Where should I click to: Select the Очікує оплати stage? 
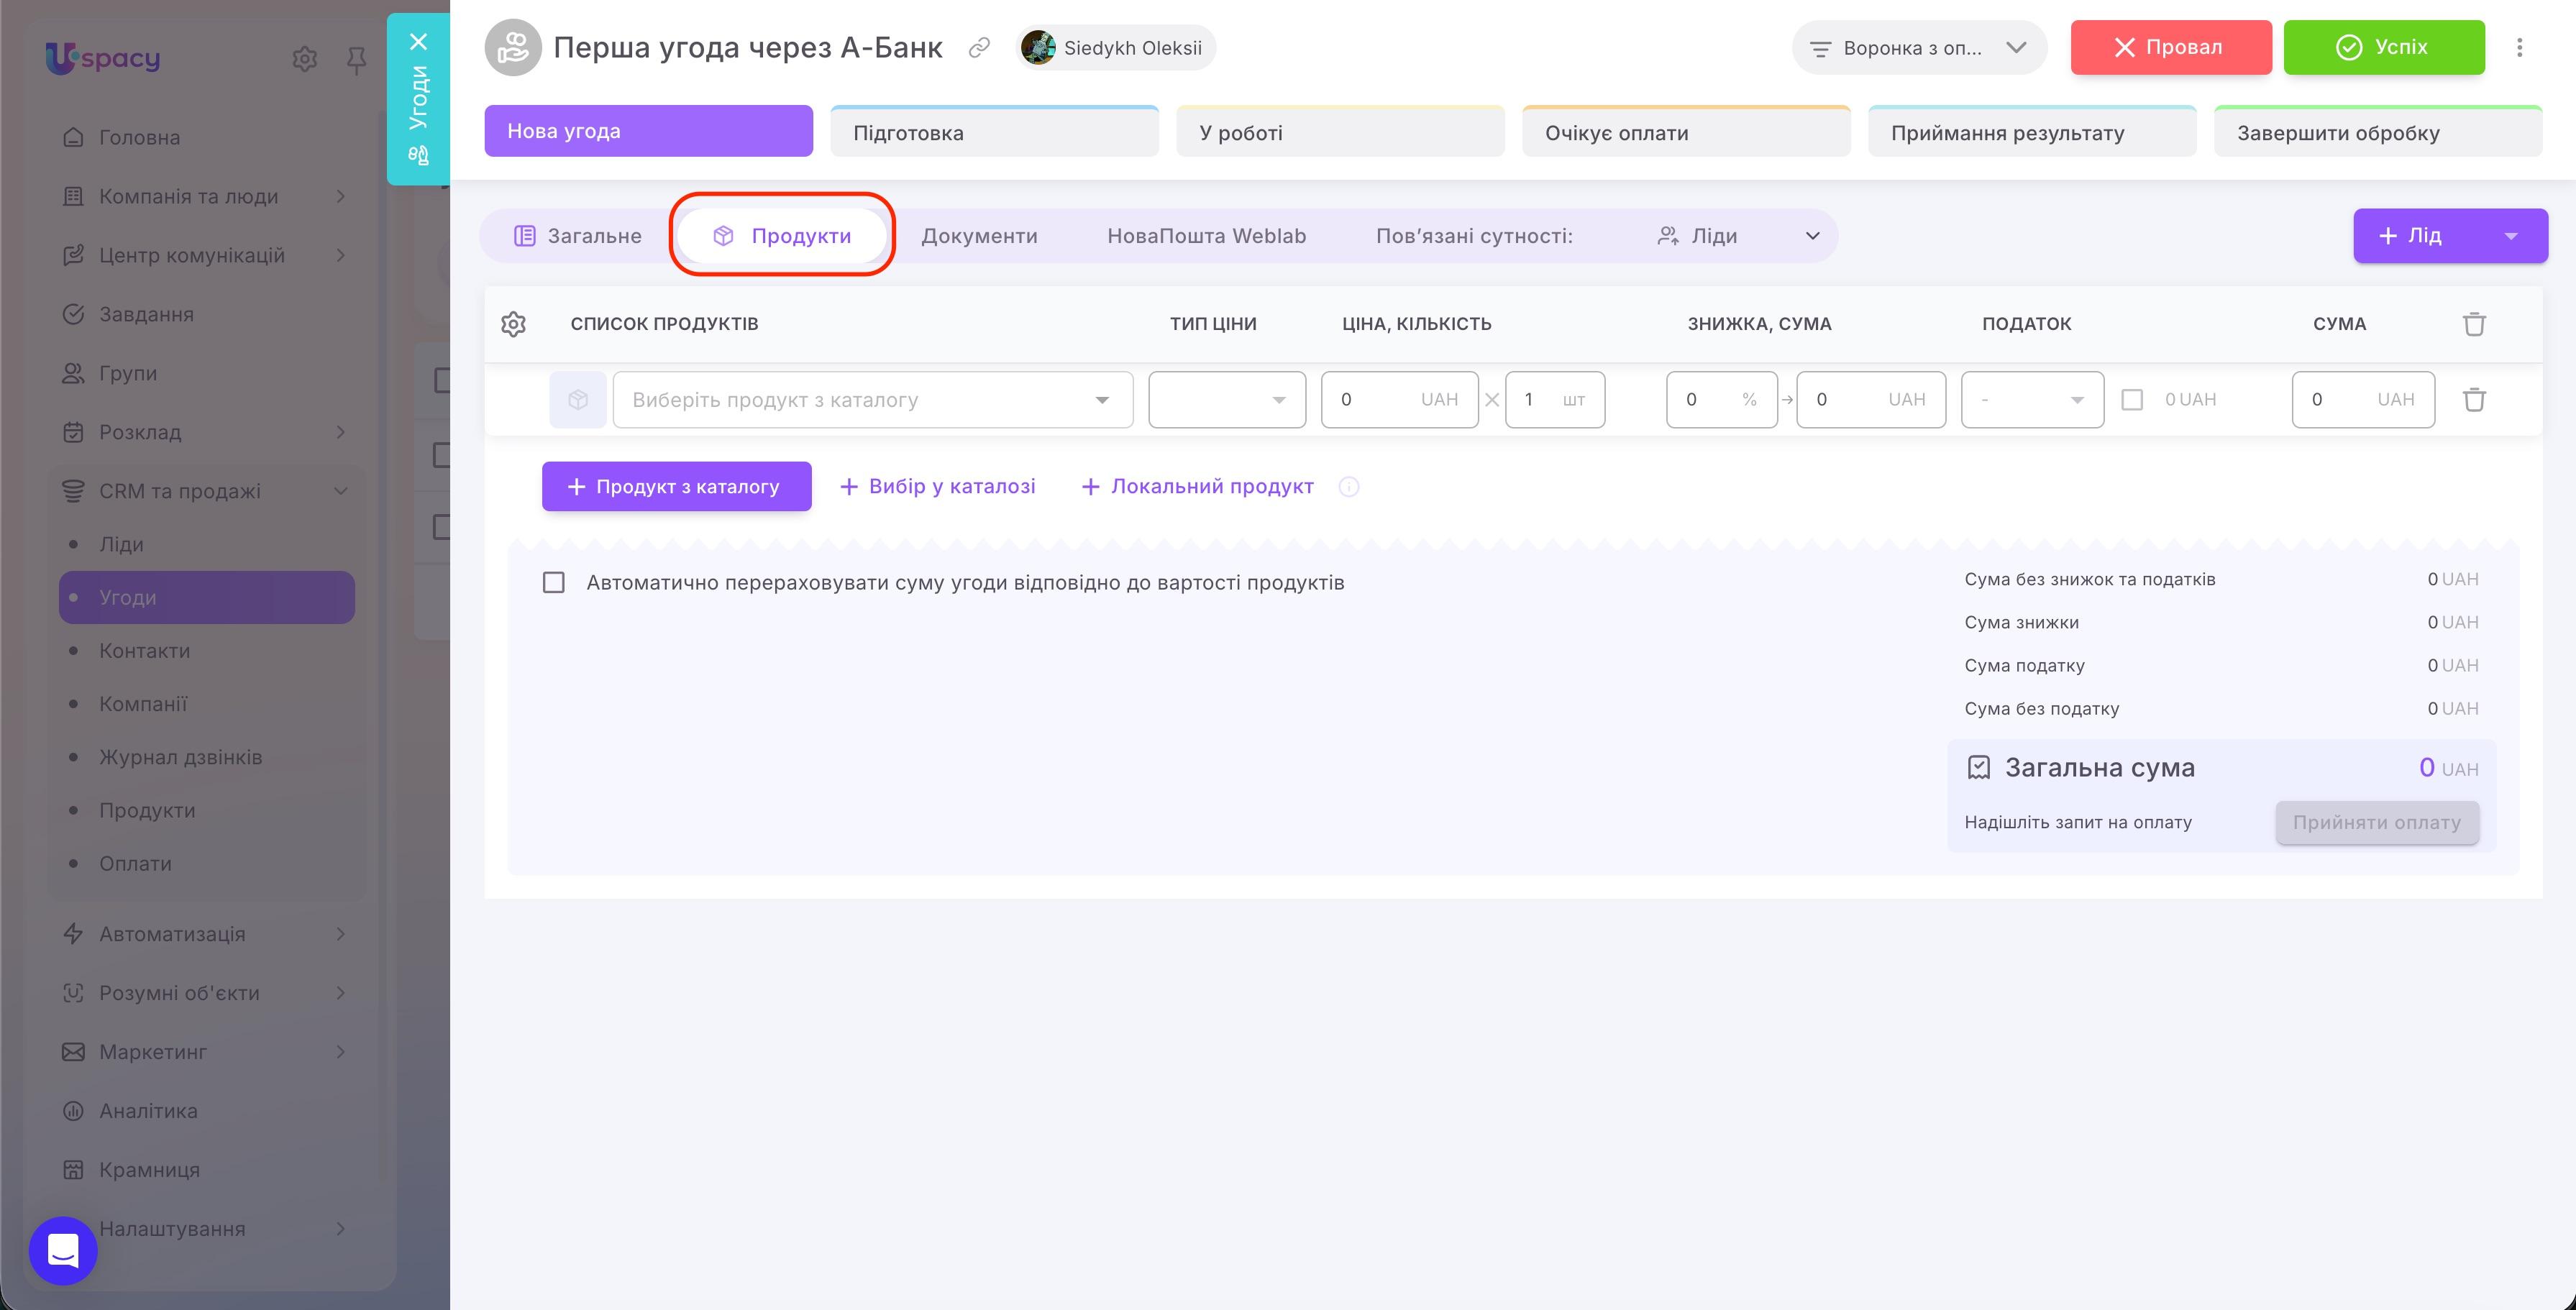[1686, 132]
